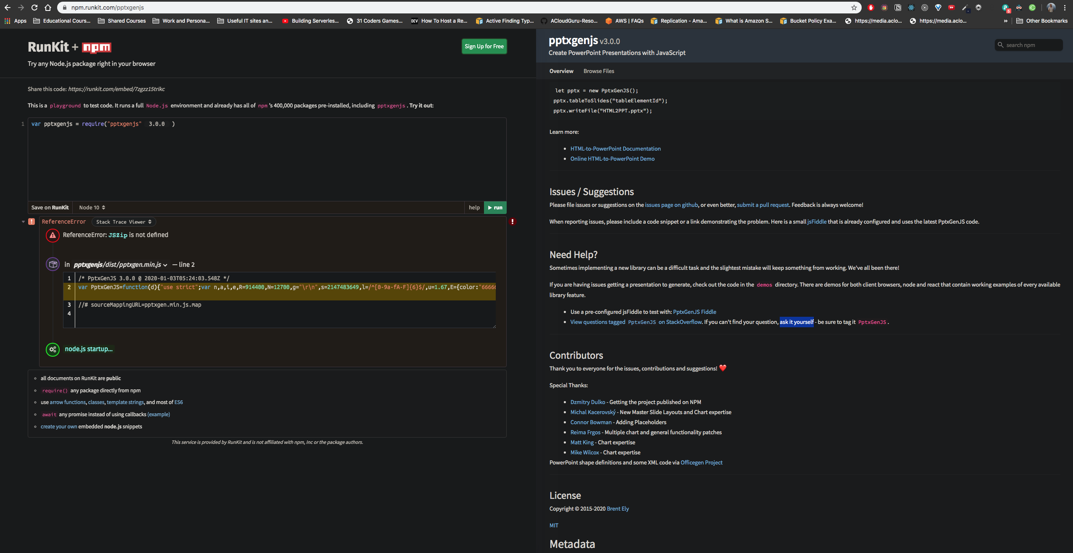
Task: Click the gear icon next to node.js startup
Action: (53, 349)
